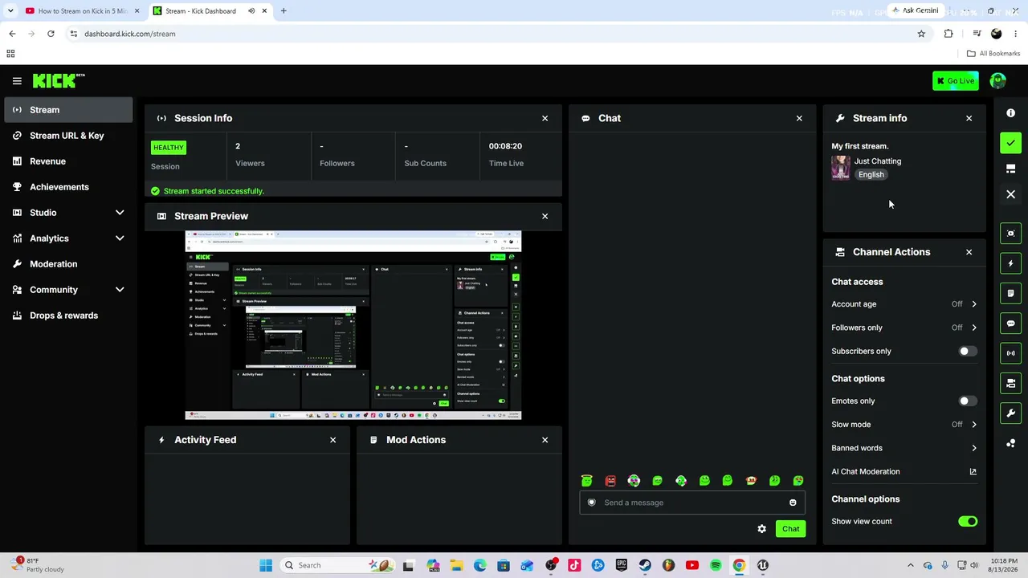The width and height of the screenshot is (1028, 578).
Task: Click the info icon in right toolbar
Action: 1011,113
